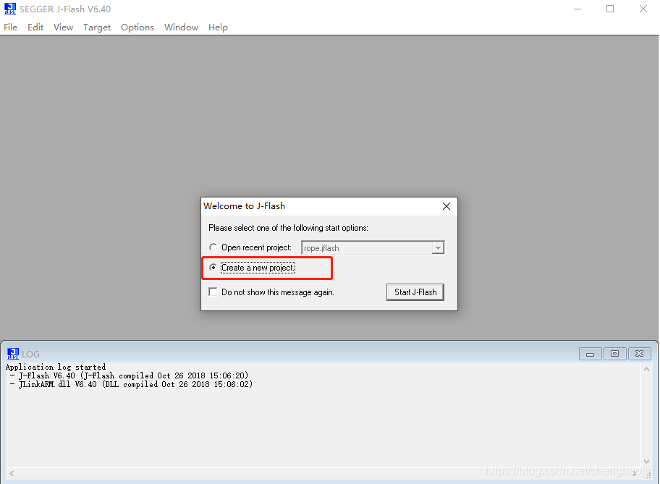Close the SEGGER J-Flash main window
The width and height of the screenshot is (660, 484).
click(x=643, y=9)
